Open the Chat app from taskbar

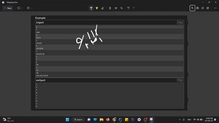[x=89, y=120]
